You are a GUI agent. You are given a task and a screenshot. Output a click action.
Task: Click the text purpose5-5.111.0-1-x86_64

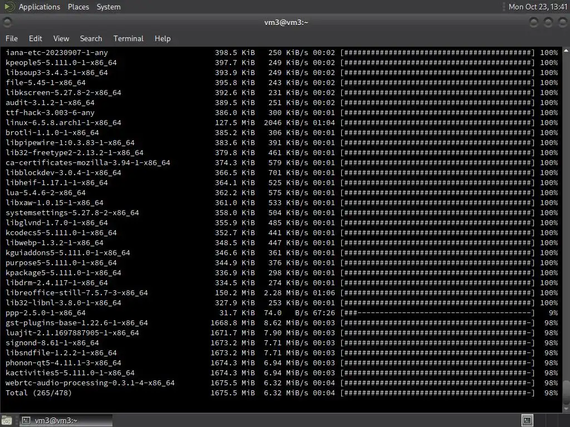click(x=61, y=263)
